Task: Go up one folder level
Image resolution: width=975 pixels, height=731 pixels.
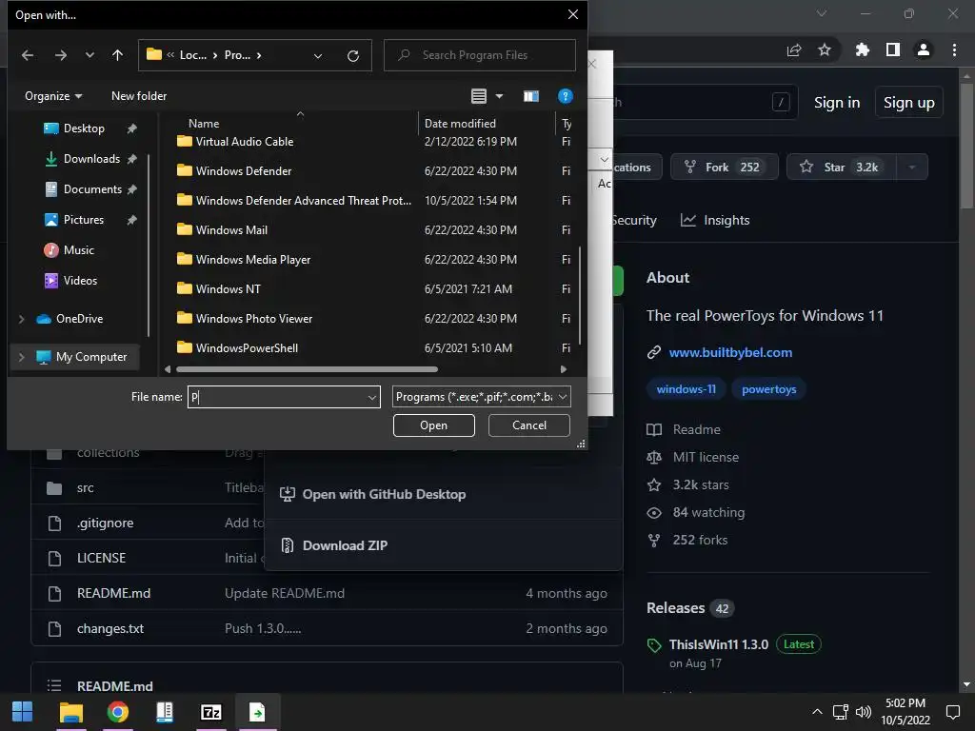Action: tap(117, 55)
